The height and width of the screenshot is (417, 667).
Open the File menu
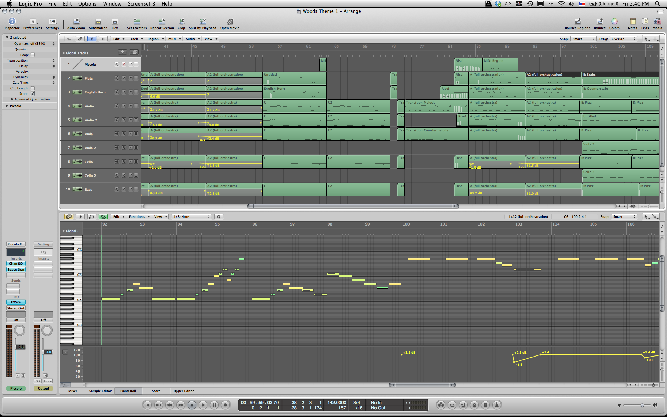point(52,4)
